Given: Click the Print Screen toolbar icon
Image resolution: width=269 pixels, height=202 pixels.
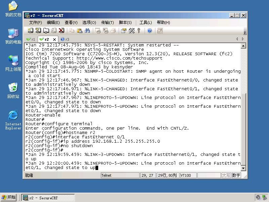Looking at the screenshot, I should click(x=98, y=31).
